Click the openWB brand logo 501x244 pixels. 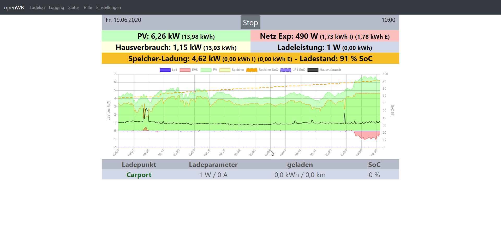click(14, 8)
